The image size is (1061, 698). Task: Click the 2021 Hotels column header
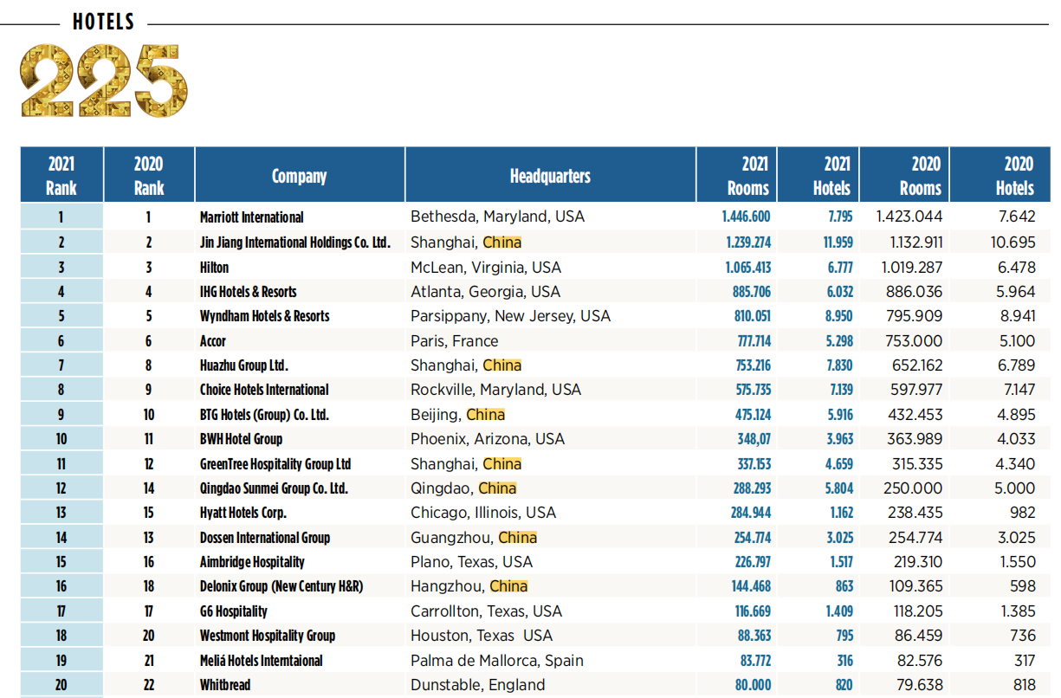coord(818,175)
